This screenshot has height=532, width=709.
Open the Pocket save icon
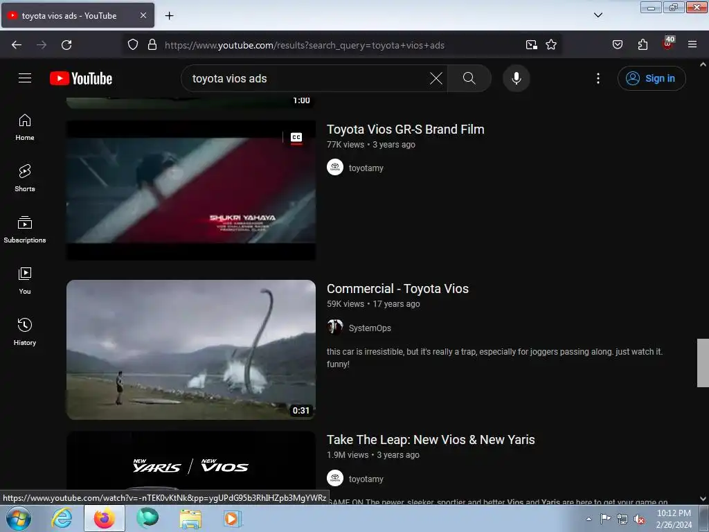tap(618, 45)
